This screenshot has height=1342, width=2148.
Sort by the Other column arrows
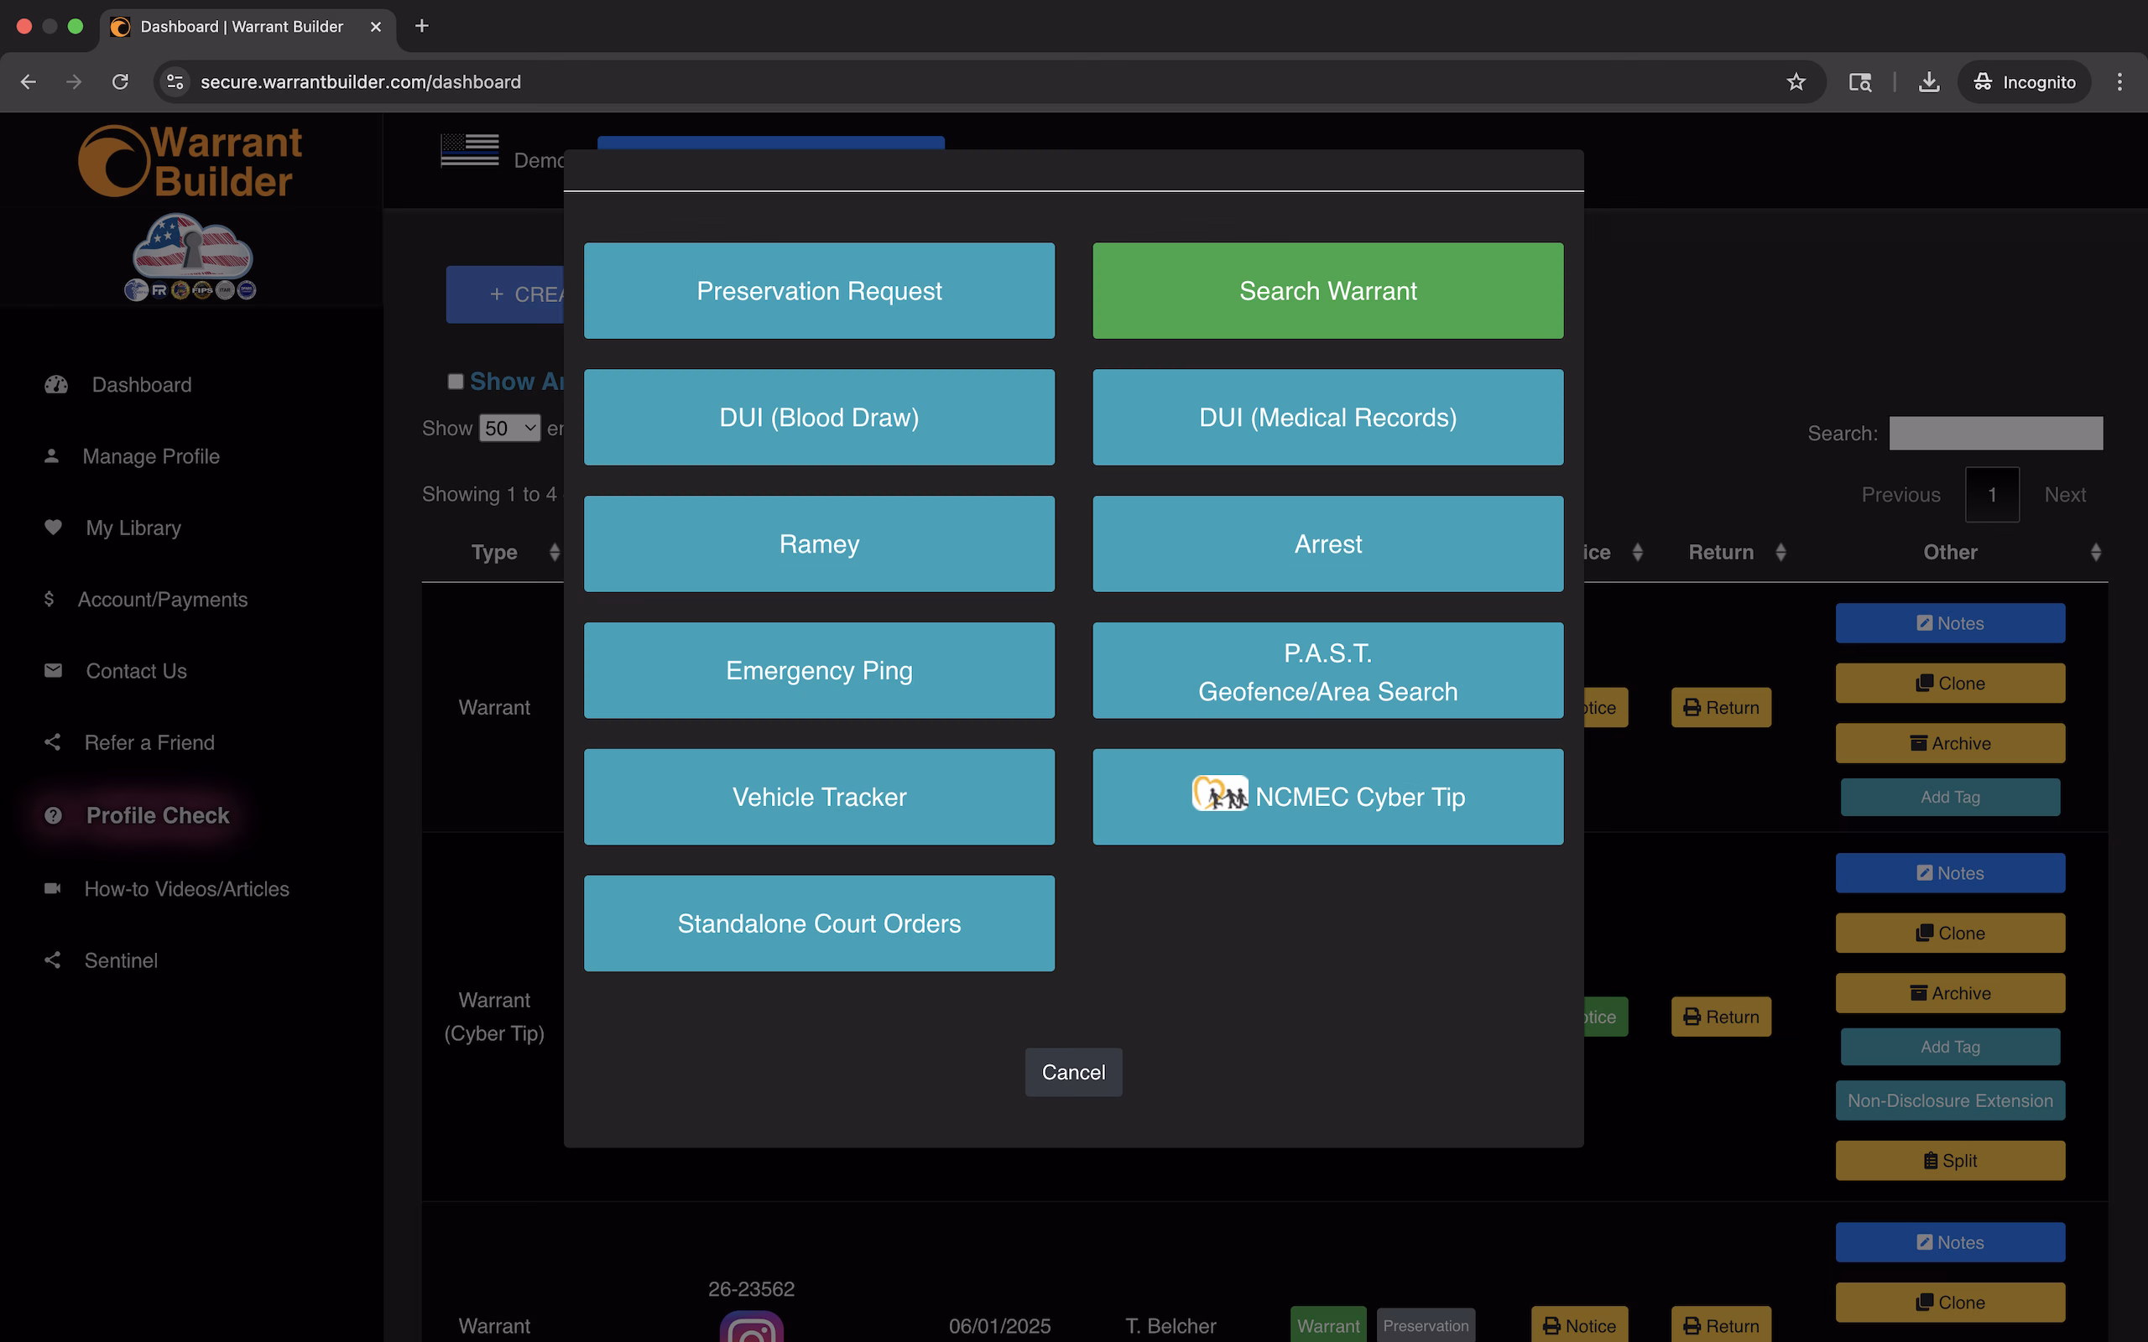click(x=2095, y=552)
